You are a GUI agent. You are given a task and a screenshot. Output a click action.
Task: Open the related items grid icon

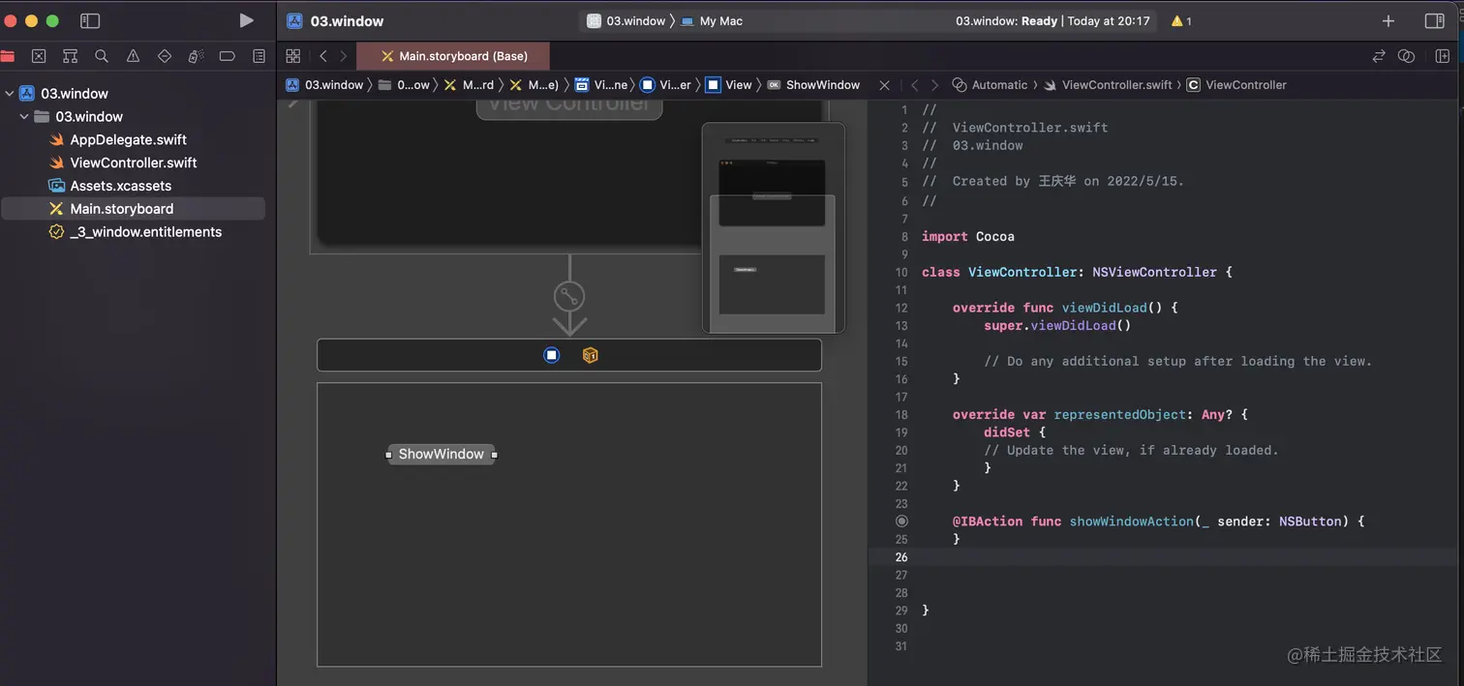click(293, 56)
